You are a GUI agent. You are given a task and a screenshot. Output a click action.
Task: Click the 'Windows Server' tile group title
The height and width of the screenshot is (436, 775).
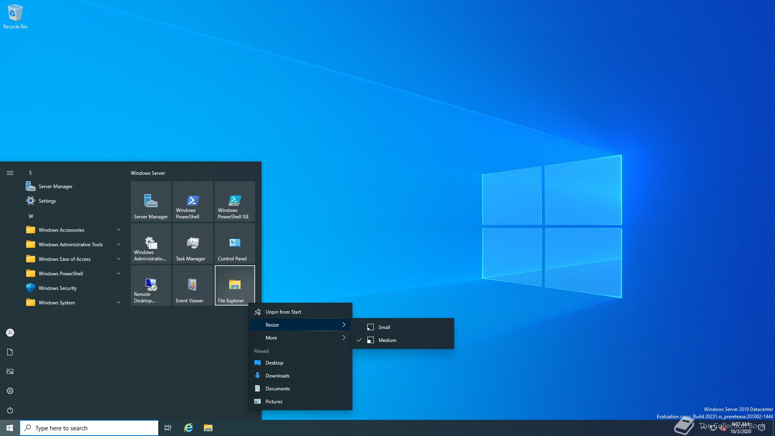148,173
